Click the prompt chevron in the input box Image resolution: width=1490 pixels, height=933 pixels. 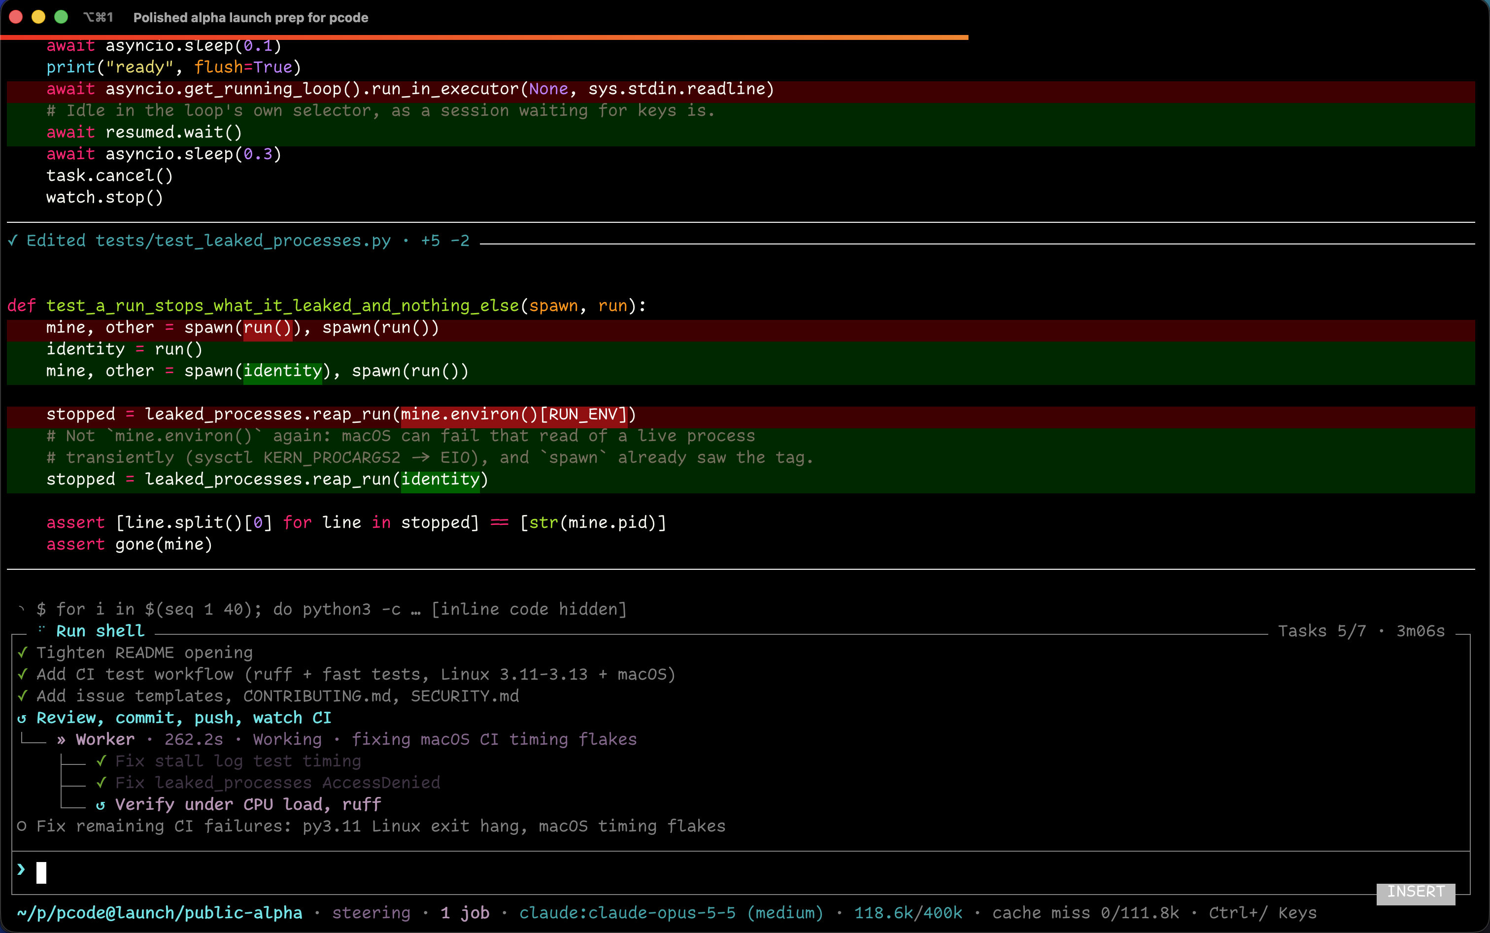(x=21, y=869)
